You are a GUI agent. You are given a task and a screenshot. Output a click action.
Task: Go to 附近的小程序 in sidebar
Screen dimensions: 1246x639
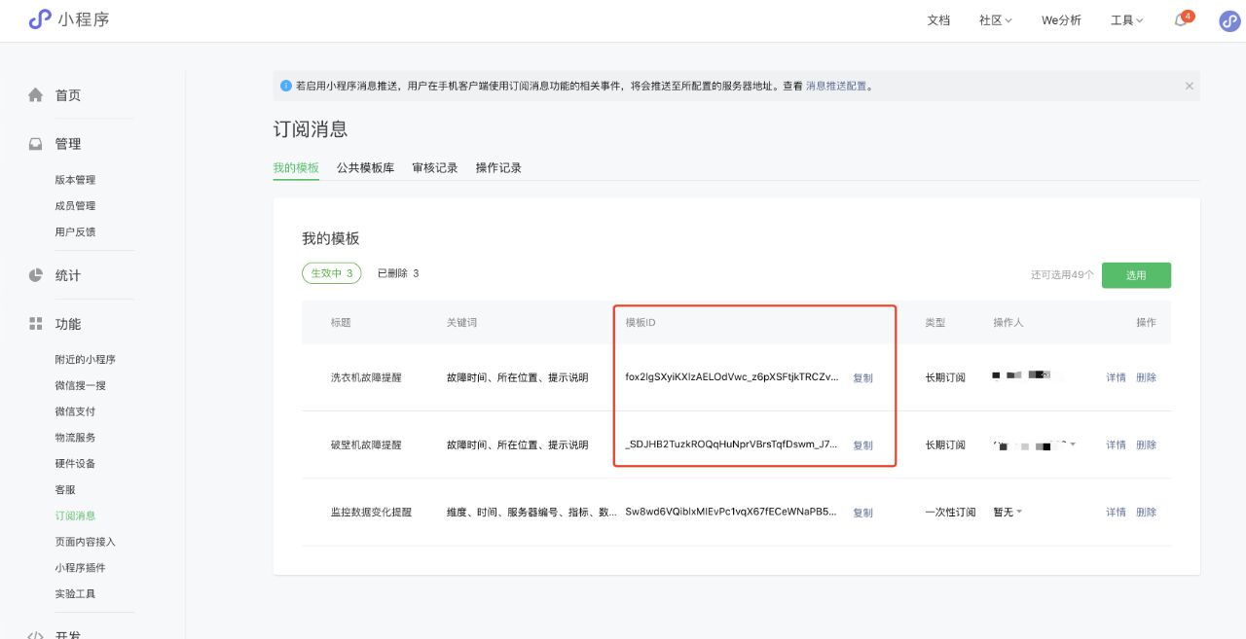[86, 360]
